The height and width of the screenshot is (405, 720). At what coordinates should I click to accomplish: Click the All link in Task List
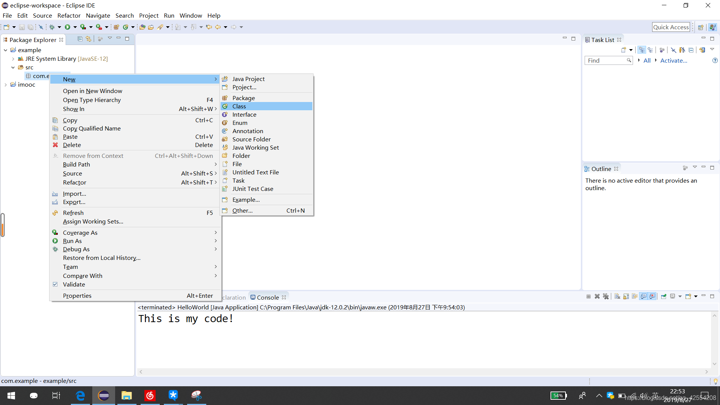click(647, 60)
